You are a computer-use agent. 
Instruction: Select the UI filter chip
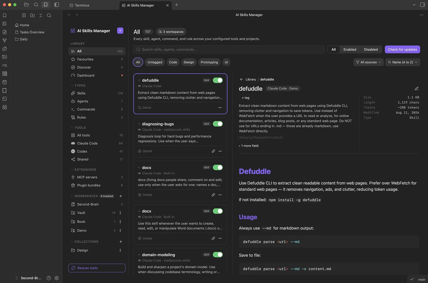[226, 62]
